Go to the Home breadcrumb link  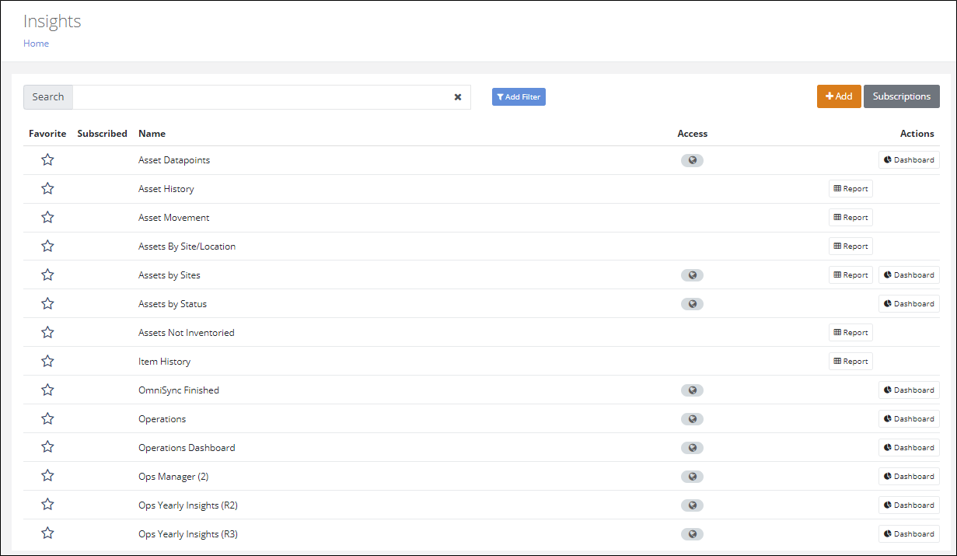coord(36,44)
